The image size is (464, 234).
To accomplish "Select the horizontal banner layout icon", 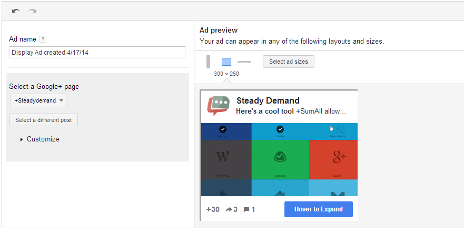I will click(244, 62).
